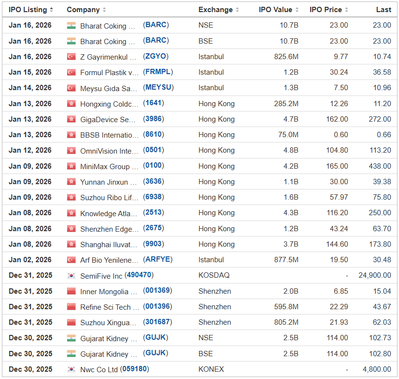
Task: Open ticker 3636 link
Action: (153, 181)
